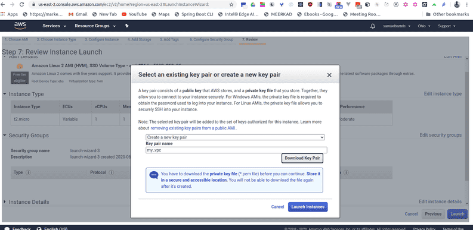
Task: Click the launch-wizard-3 security group name
Action: click(x=85, y=150)
